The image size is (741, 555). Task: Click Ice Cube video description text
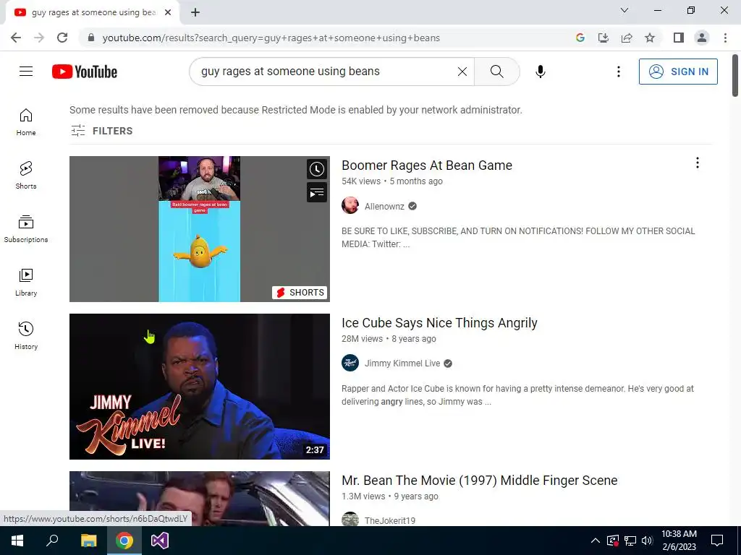pyautogui.click(x=518, y=395)
